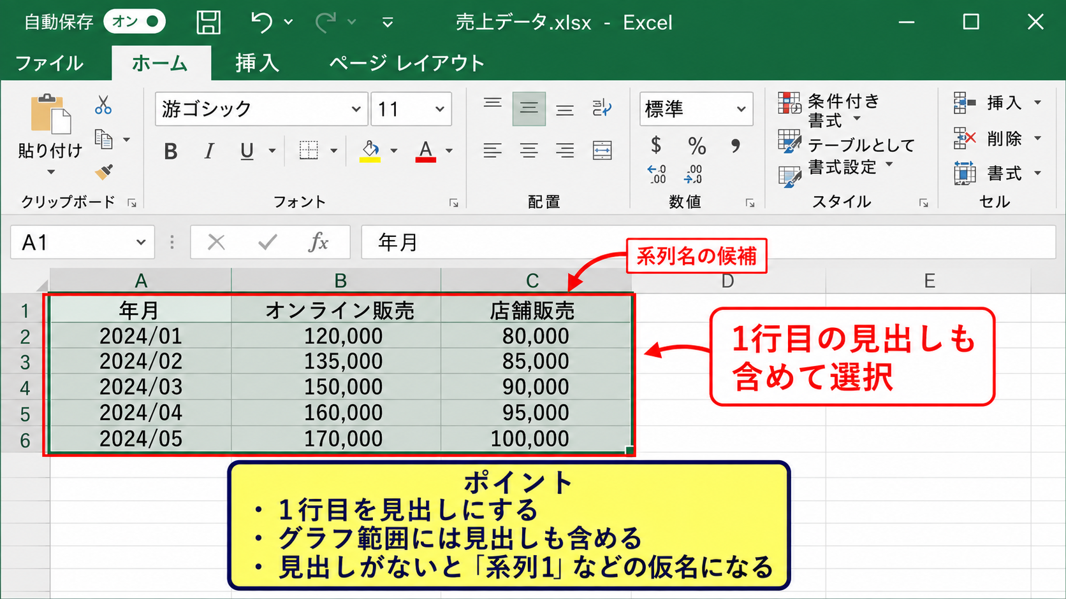Click the Redo arrow icon
The height and width of the screenshot is (599, 1066).
coord(326,22)
